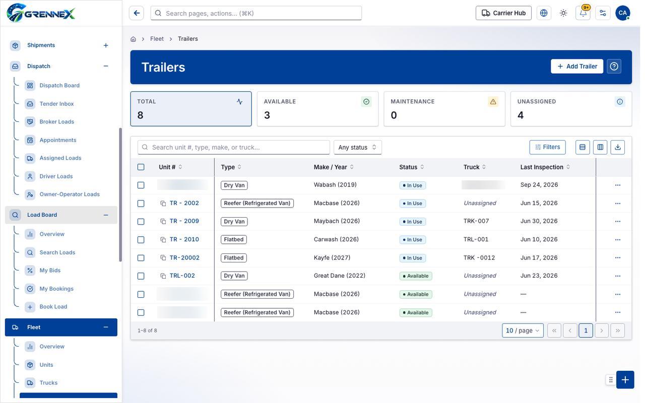The image size is (645, 403).
Task: Check the TRL-002 row checkbox
Action: pos(141,276)
